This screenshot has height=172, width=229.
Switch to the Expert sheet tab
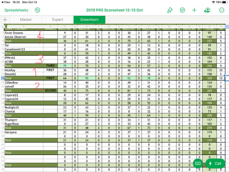(x=58, y=20)
